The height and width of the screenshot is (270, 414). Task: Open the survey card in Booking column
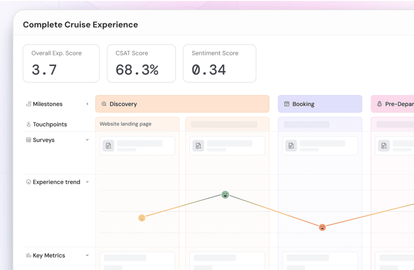click(320, 146)
